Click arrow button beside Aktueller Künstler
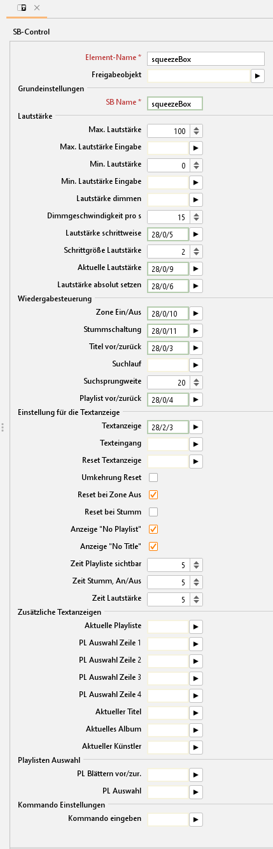Viewport: 273px width, 849px height. (x=196, y=747)
